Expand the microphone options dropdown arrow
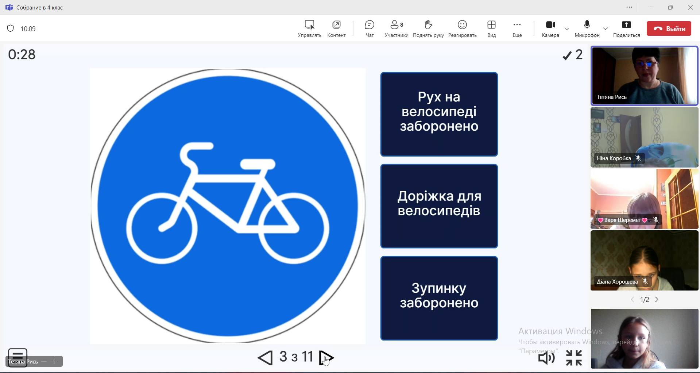Image resolution: width=700 pixels, height=373 pixels. (606, 29)
